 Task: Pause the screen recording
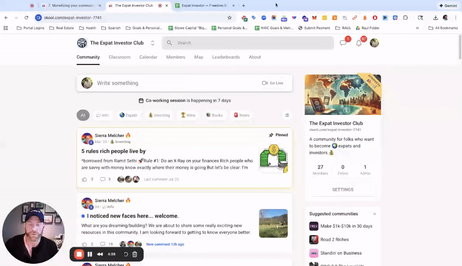[x=90, y=254]
